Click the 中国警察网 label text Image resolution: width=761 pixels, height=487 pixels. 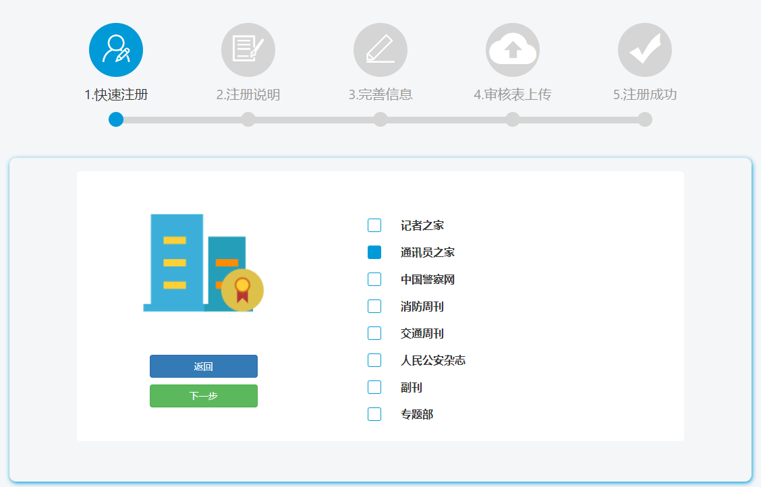pyautogui.click(x=428, y=279)
